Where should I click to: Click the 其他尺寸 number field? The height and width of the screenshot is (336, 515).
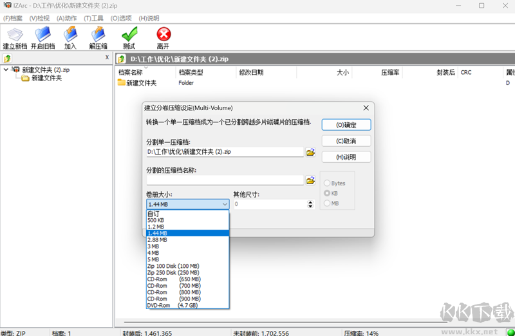click(x=270, y=204)
